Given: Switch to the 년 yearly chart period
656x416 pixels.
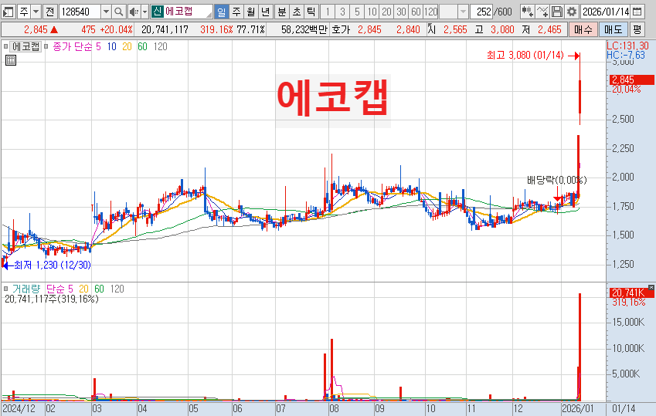Looking at the screenshot, I should tap(265, 12).
